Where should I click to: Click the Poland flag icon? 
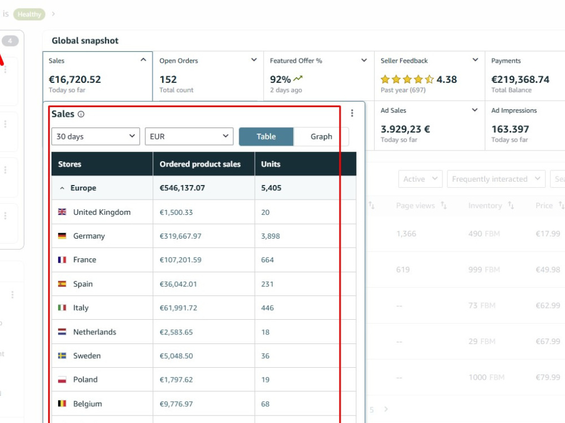point(62,380)
